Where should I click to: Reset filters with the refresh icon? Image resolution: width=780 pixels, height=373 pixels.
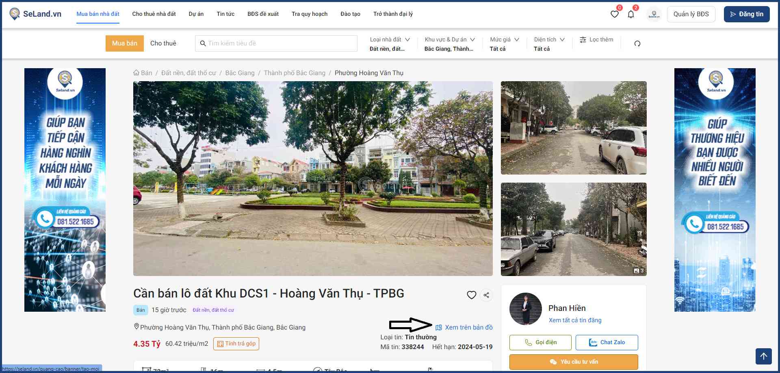point(637,43)
